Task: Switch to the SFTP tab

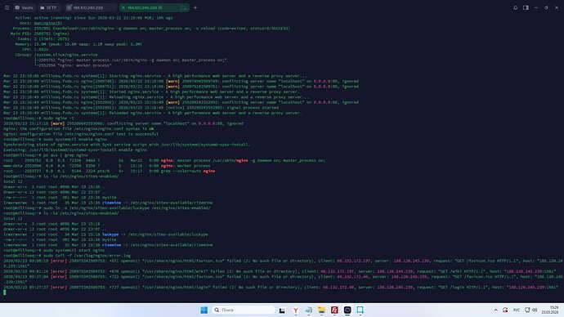Action: [48, 7]
